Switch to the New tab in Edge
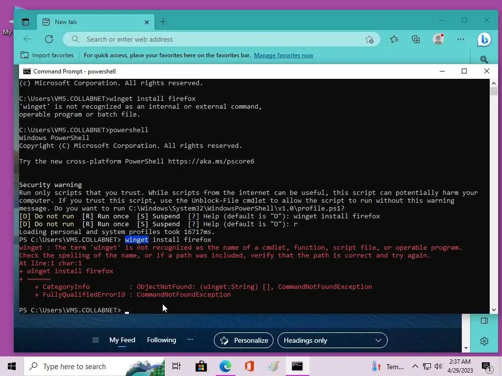This screenshot has width=502, height=376. (x=96, y=22)
